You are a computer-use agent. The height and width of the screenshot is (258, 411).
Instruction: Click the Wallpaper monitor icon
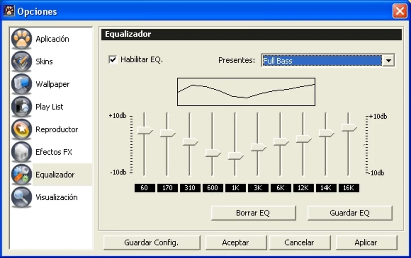(x=21, y=84)
